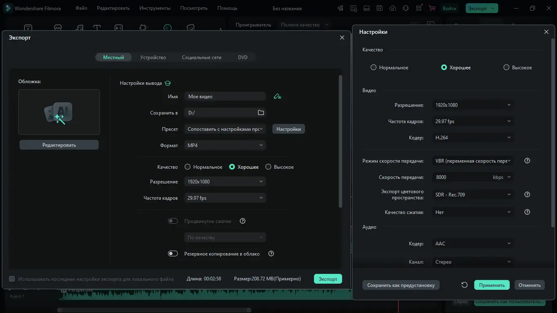Open Частота кадров dropdown in the Настройки panel

[x=473, y=121]
